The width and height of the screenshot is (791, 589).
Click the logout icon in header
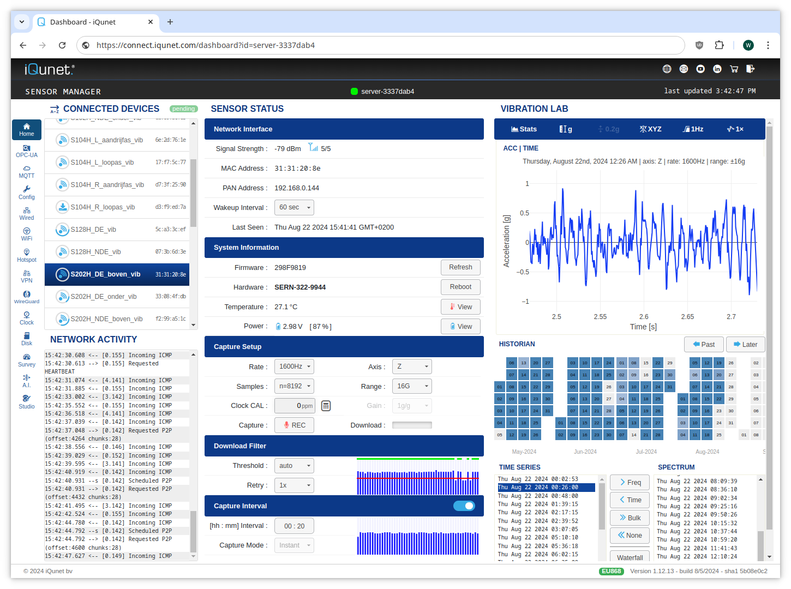click(751, 69)
